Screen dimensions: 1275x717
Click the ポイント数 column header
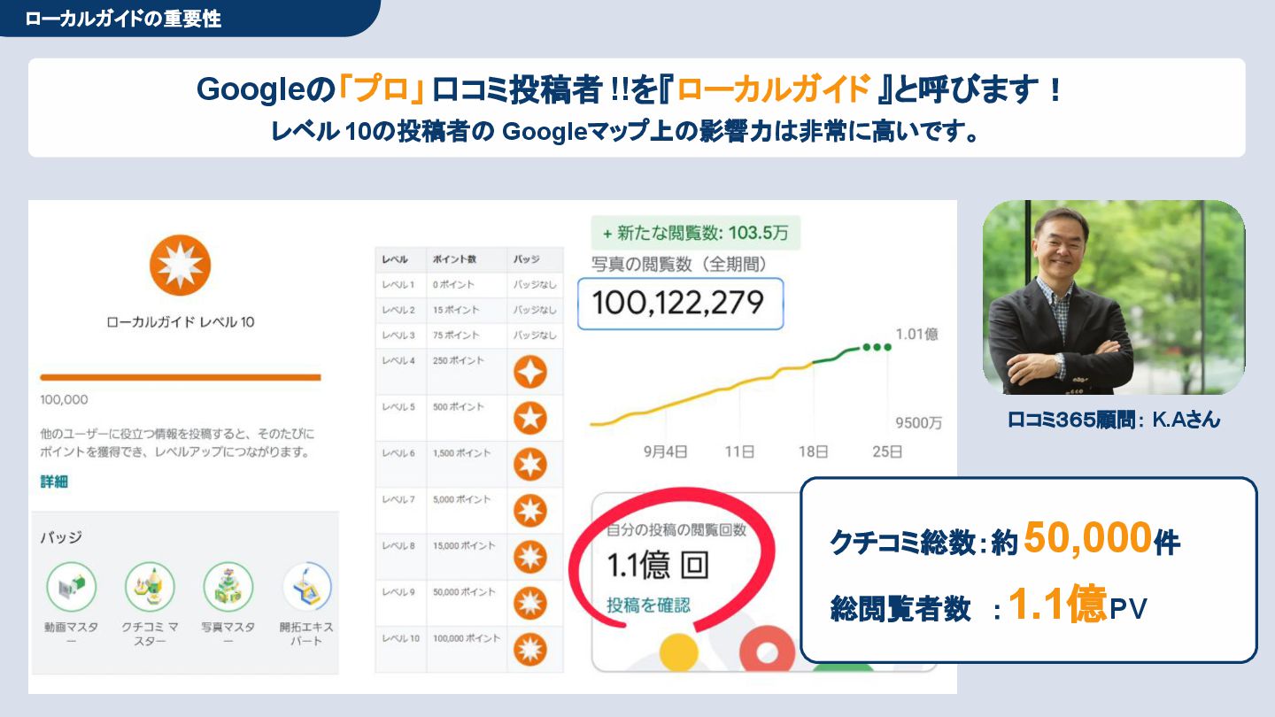point(454,259)
